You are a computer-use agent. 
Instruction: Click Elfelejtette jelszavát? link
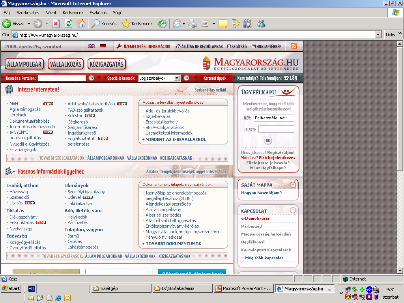point(268,163)
